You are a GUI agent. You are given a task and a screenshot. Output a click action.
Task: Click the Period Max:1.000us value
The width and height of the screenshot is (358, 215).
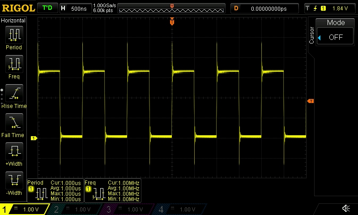click(x=66, y=194)
